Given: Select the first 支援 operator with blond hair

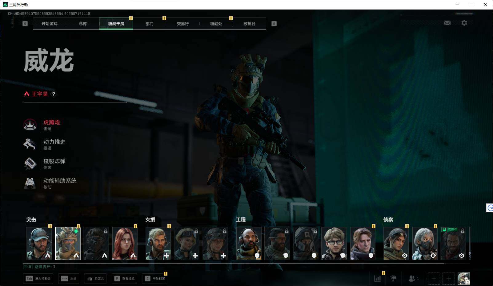Looking at the screenshot, I should coord(158,244).
